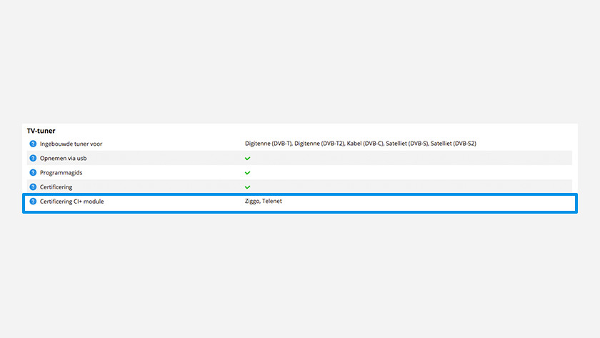Click Satelliet (DVB-S2) tuner value

454,144
